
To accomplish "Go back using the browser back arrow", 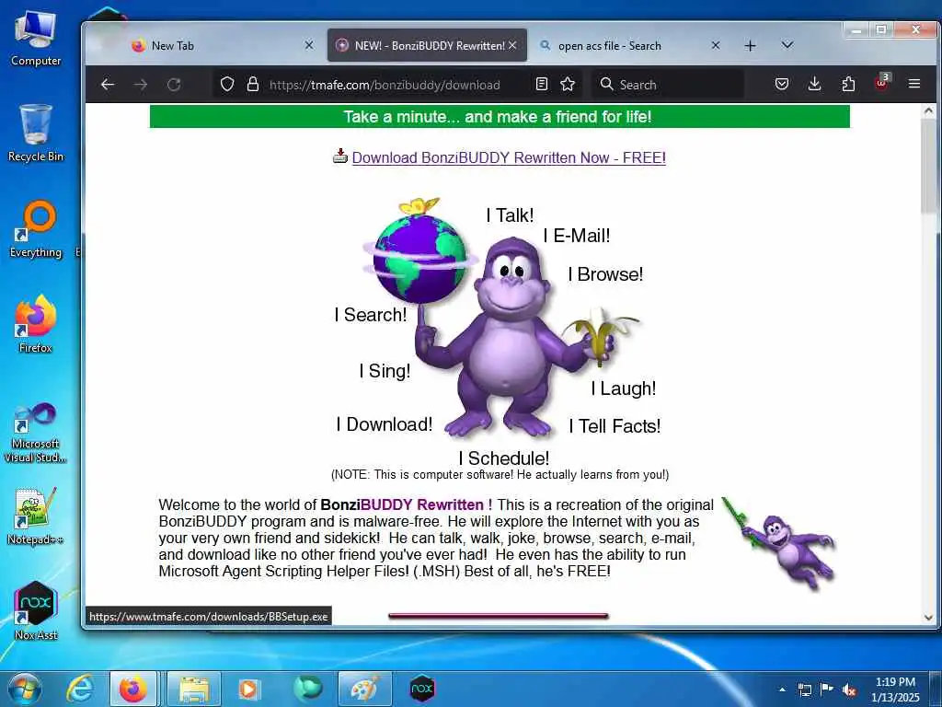I will coord(109,85).
